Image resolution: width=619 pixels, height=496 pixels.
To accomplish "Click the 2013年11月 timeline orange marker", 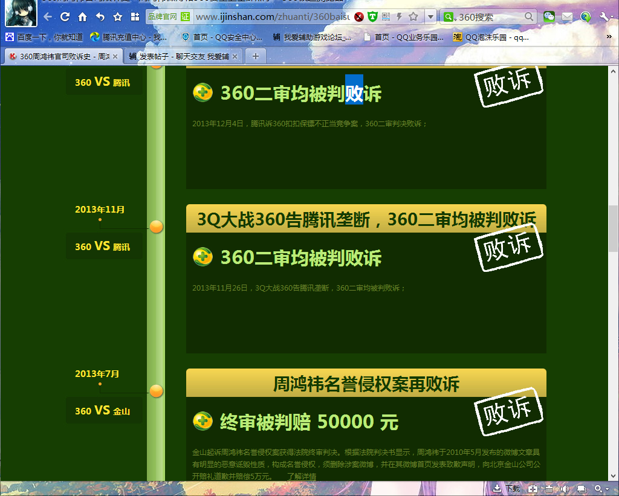I will click(x=157, y=227).
